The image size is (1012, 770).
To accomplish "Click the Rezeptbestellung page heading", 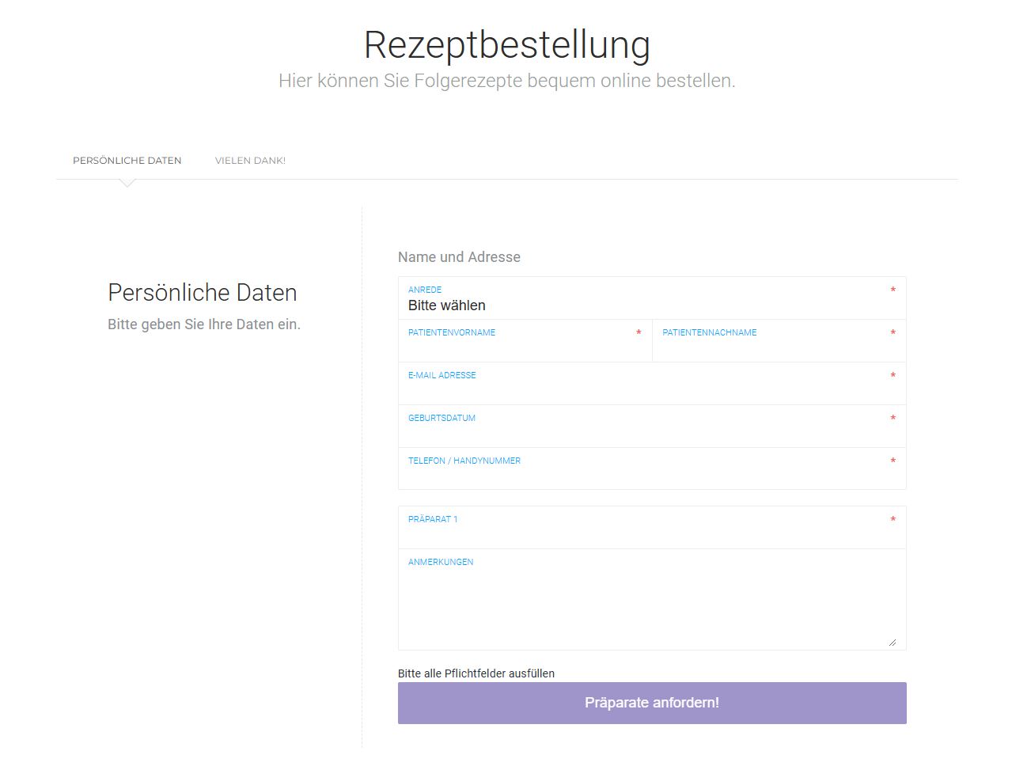I will pos(506,44).
